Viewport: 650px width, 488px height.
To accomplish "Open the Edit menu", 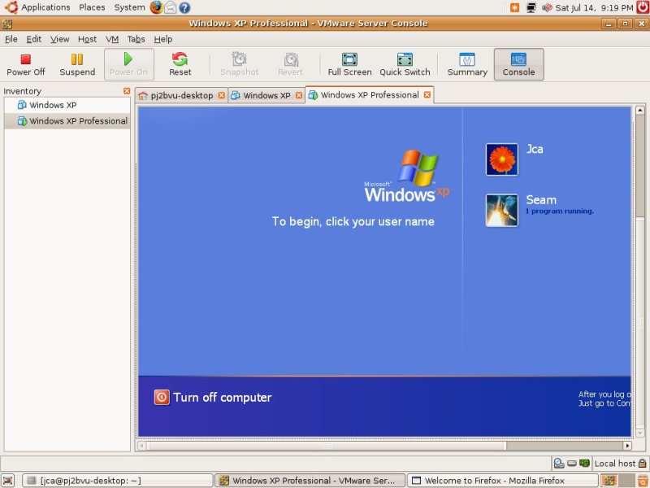I will click(33, 39).
